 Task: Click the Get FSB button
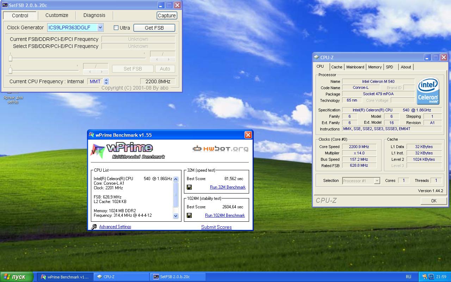click(154, 28)
